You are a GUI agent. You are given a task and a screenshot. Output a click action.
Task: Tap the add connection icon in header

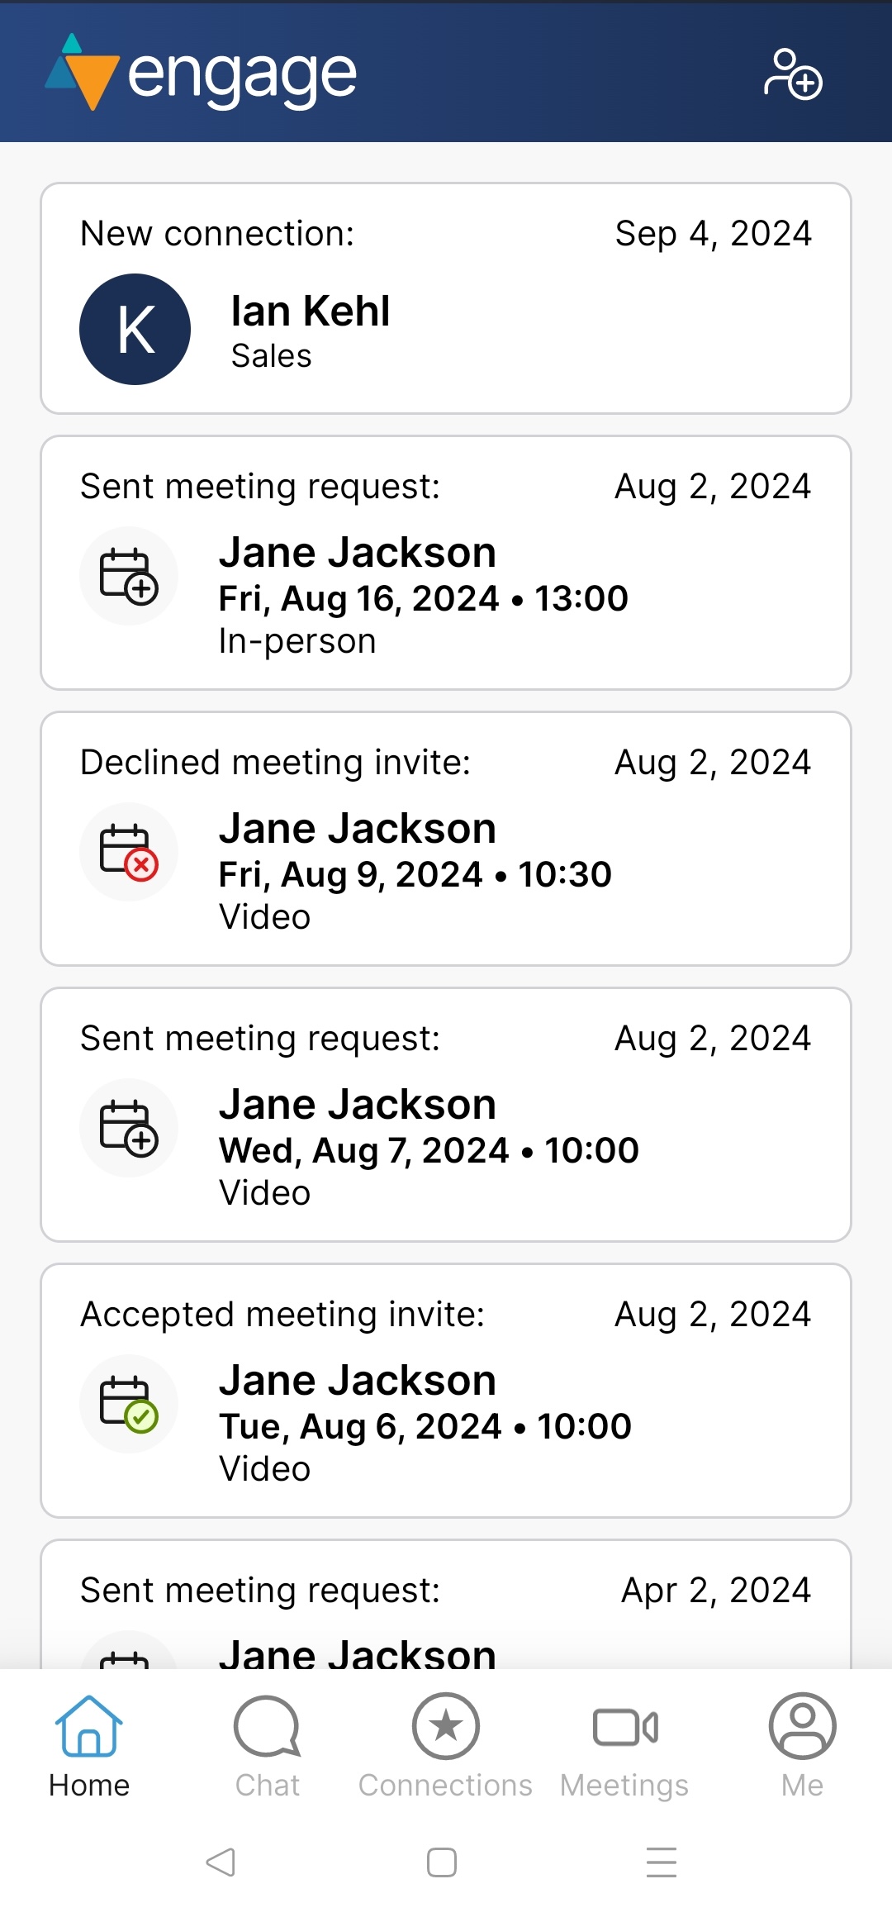(792, 74)
